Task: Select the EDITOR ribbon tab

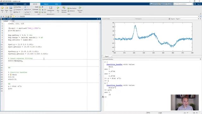Action: coord(35,4)
